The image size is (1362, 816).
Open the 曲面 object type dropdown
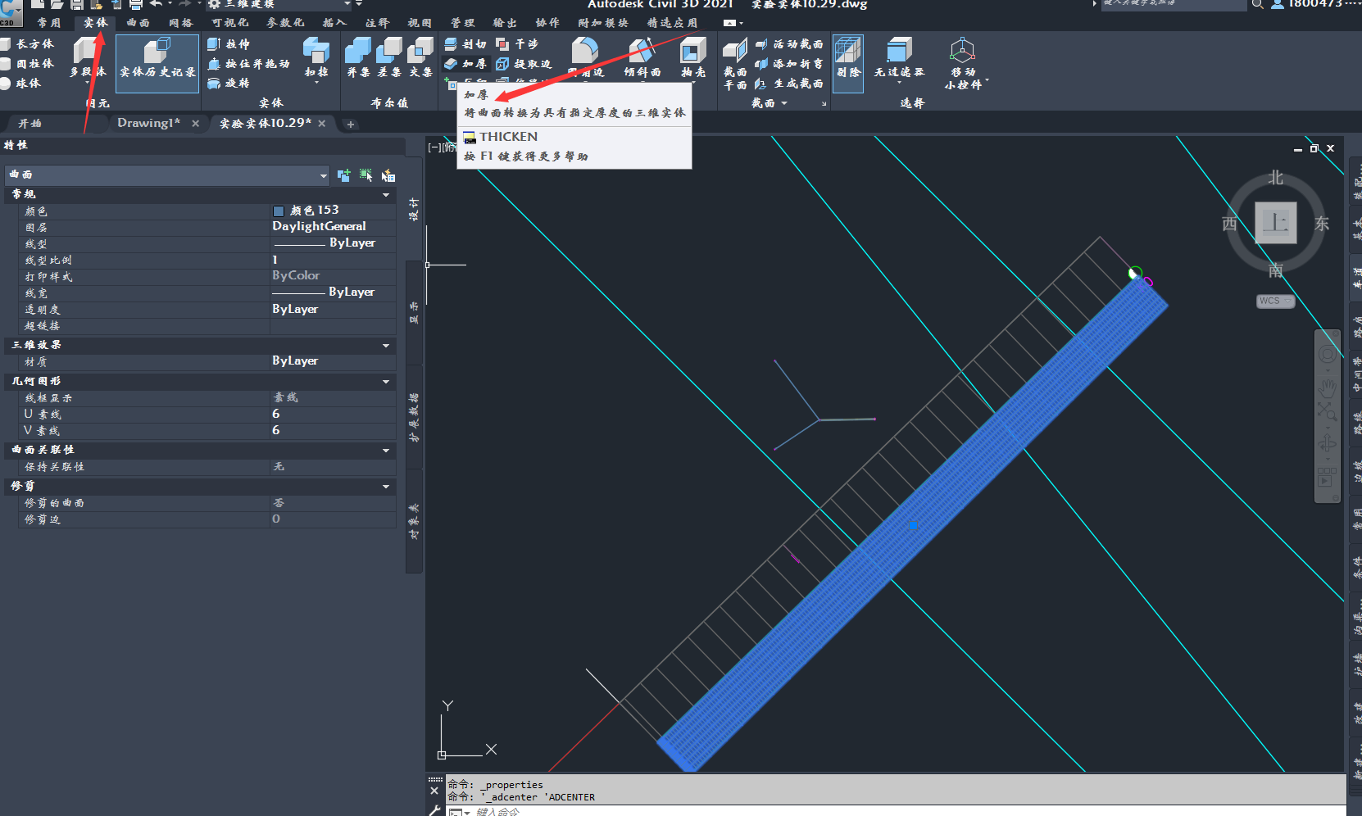click(x=323, y=175)
